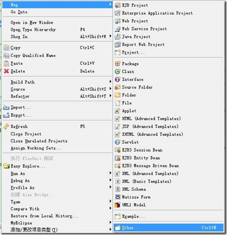
Task: Click the Enterprise Application Project icon
Action: coord(118,13)
